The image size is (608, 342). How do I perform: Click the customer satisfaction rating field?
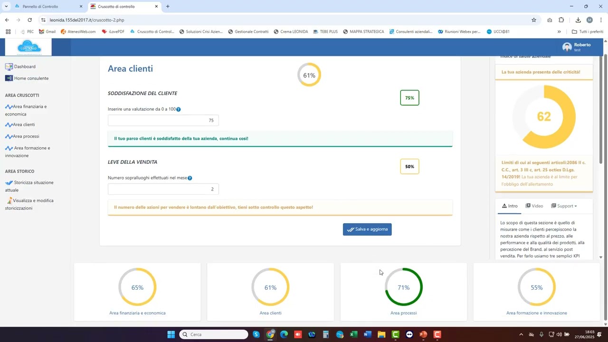tap(163, 121)
